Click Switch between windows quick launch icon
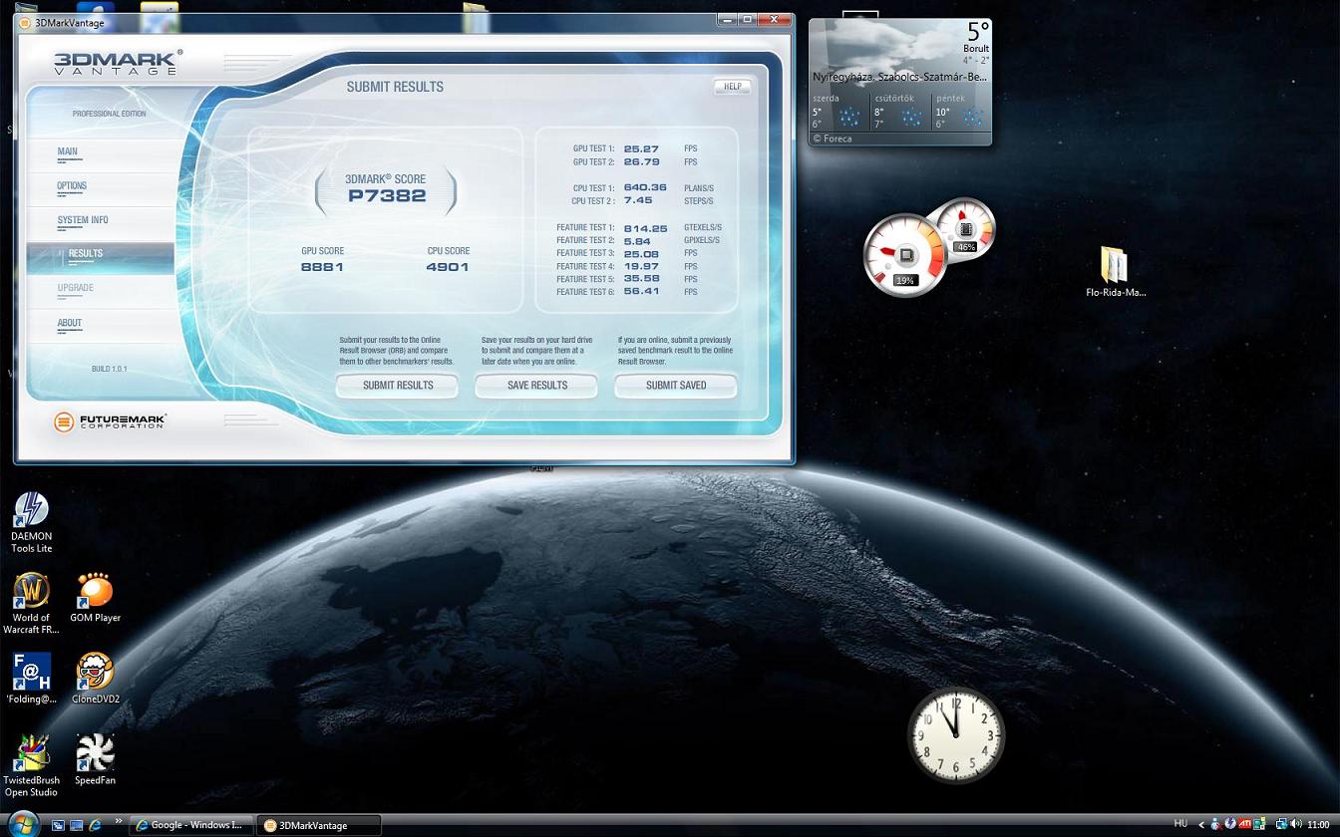The image size is (1340, 837). (x=58, y=825)
